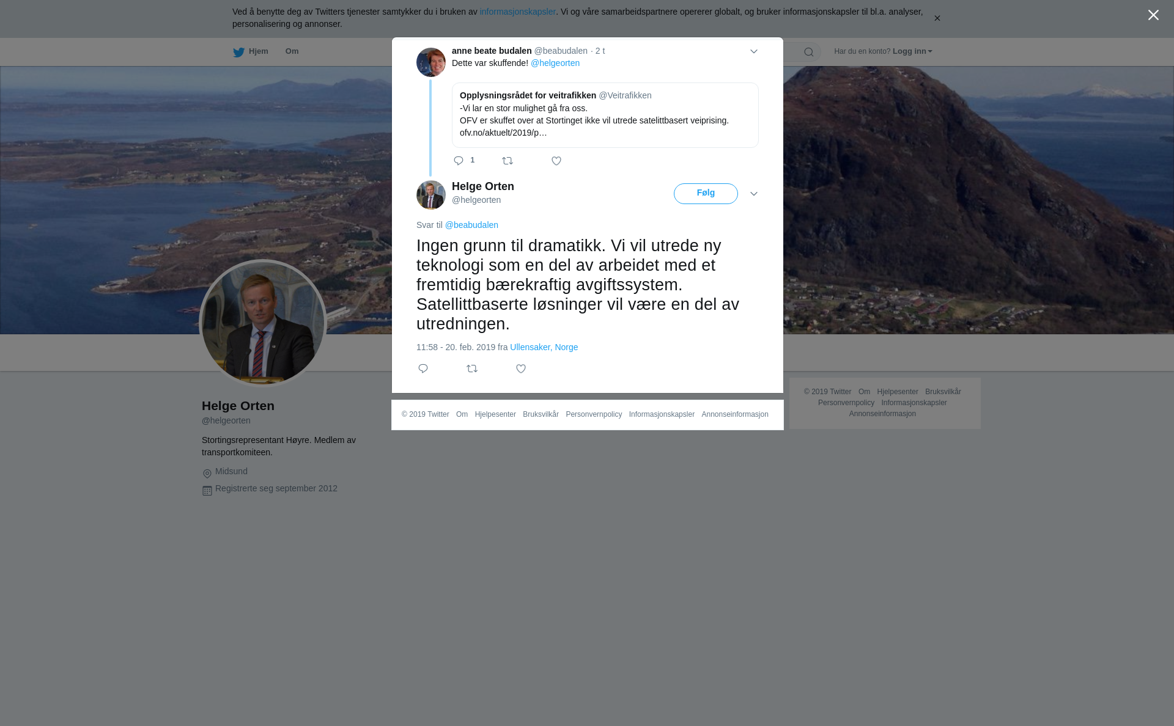Retweet Helge Orten's main tweet
Image resolution: width=1174 pixels, height=726 pixels.
tap(472, 369)
